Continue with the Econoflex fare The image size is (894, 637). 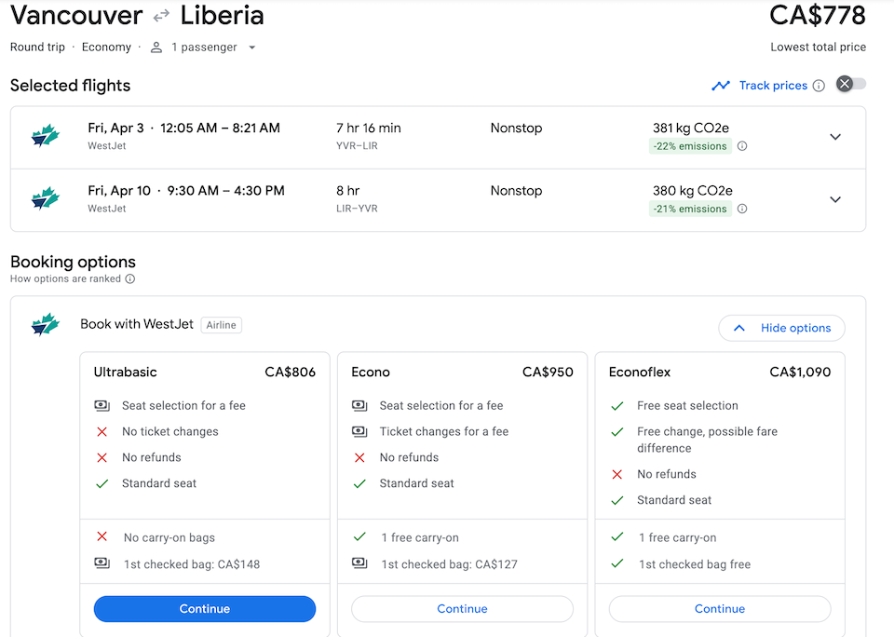720,609
